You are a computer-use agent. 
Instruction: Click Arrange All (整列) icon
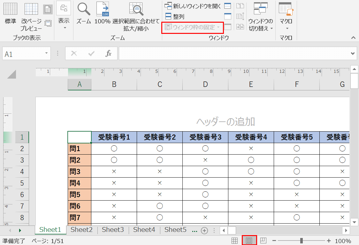click(168, 17)
